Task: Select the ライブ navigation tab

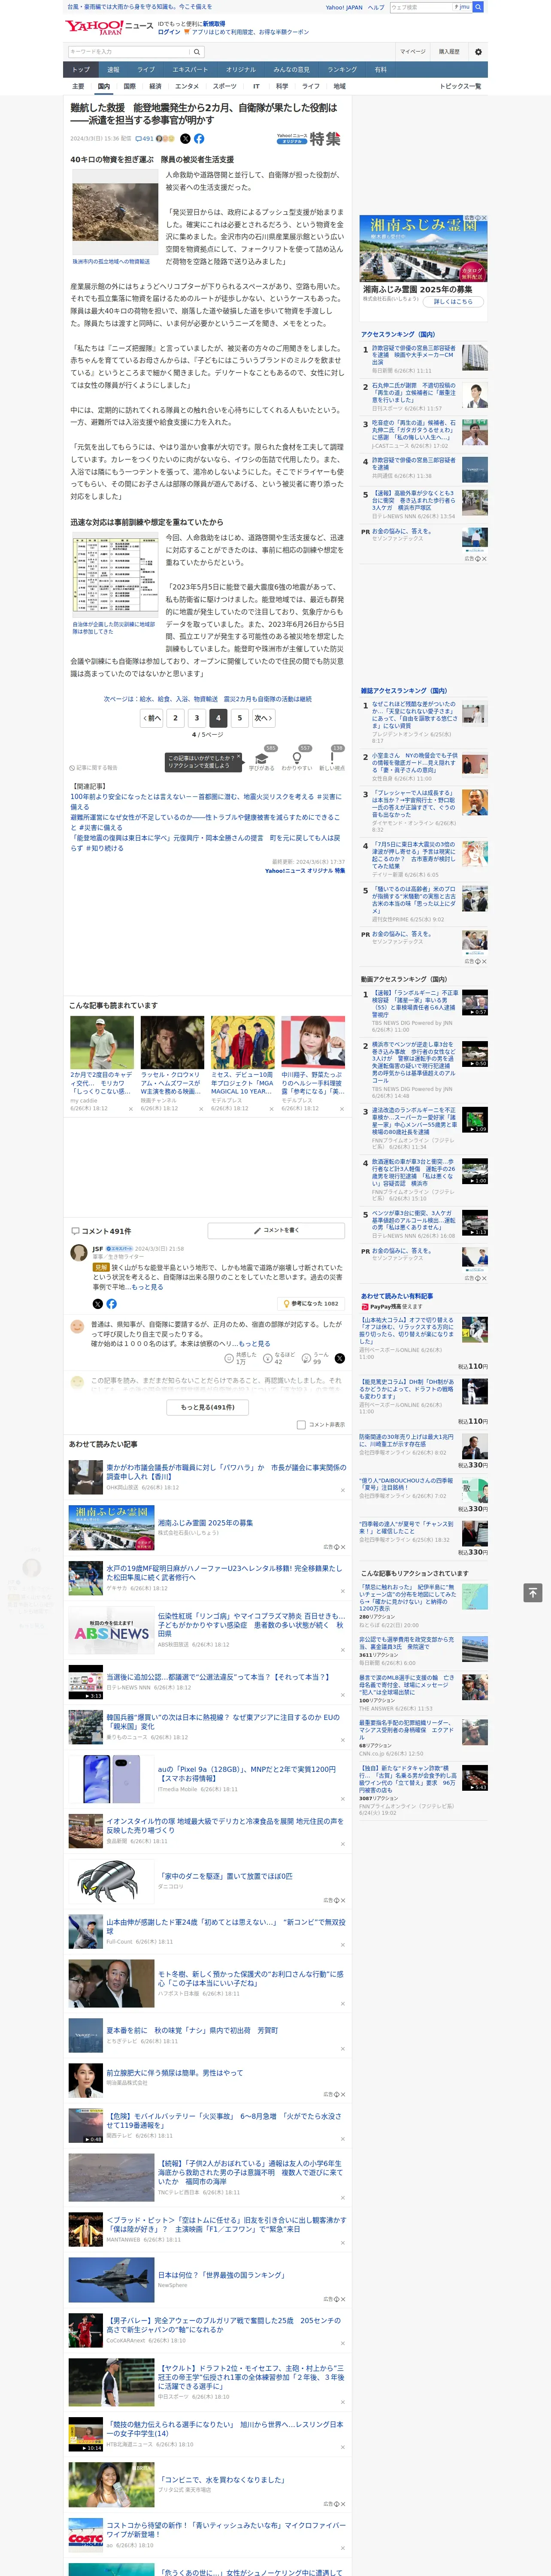Action: point(146,70)
